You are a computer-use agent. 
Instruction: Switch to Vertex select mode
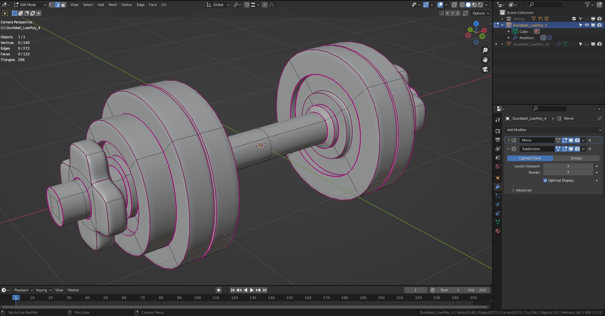(51, 5)
